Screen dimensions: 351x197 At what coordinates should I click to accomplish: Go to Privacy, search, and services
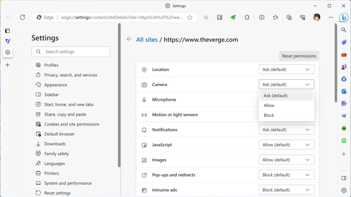[x=70, y=75]
